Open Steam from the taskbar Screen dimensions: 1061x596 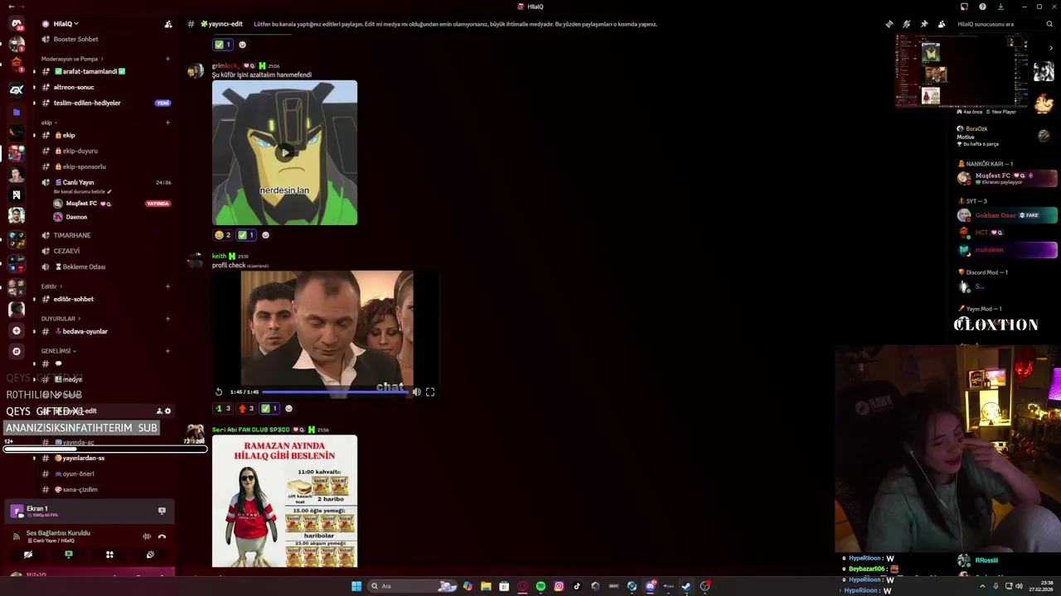pyautogui.click(x=686, y=586)
